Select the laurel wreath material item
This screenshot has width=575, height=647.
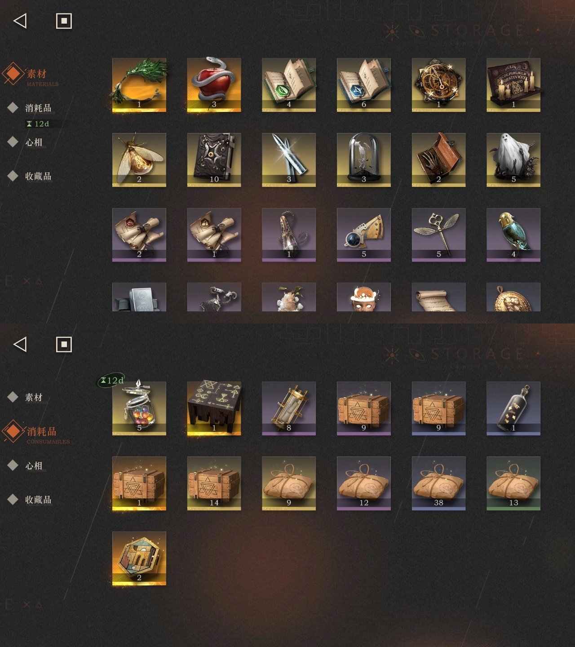(139, 85)
